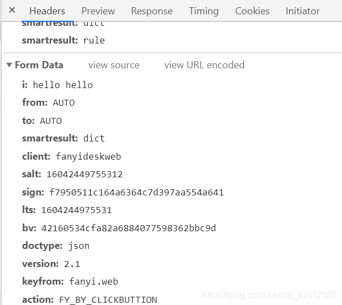Click the lts timestamp value
This screenshot has height=305, width=342.
point(76,210)
